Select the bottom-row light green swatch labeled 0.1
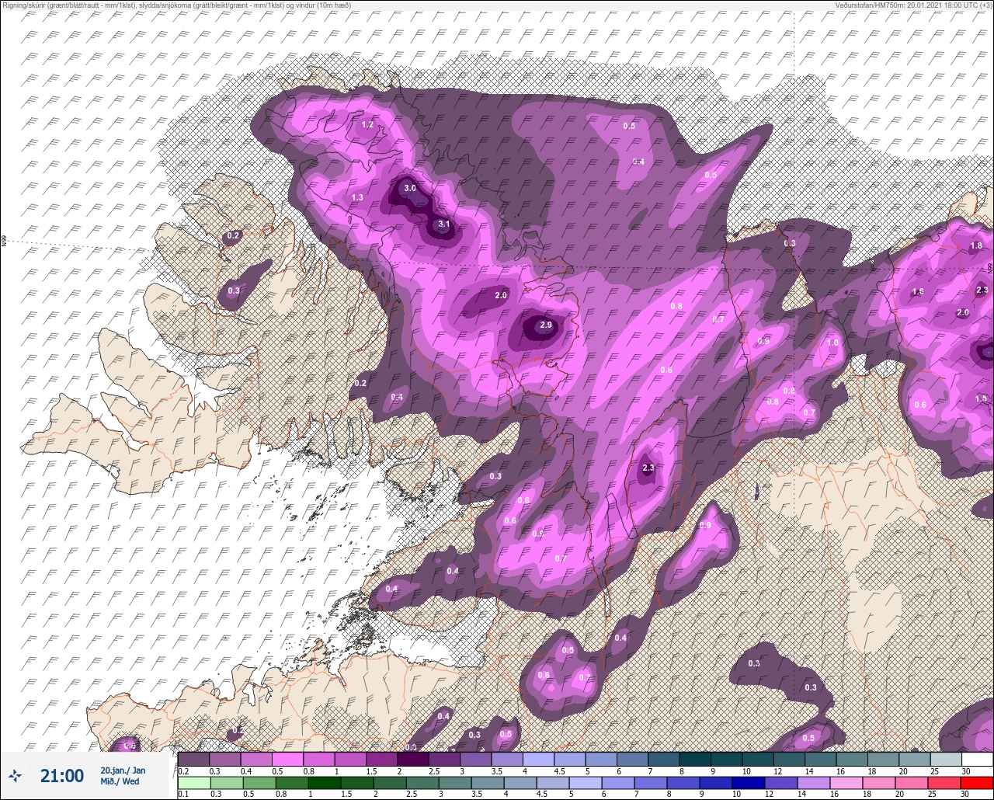This screenshot has height=800, width=994. (x=193, y=783)
